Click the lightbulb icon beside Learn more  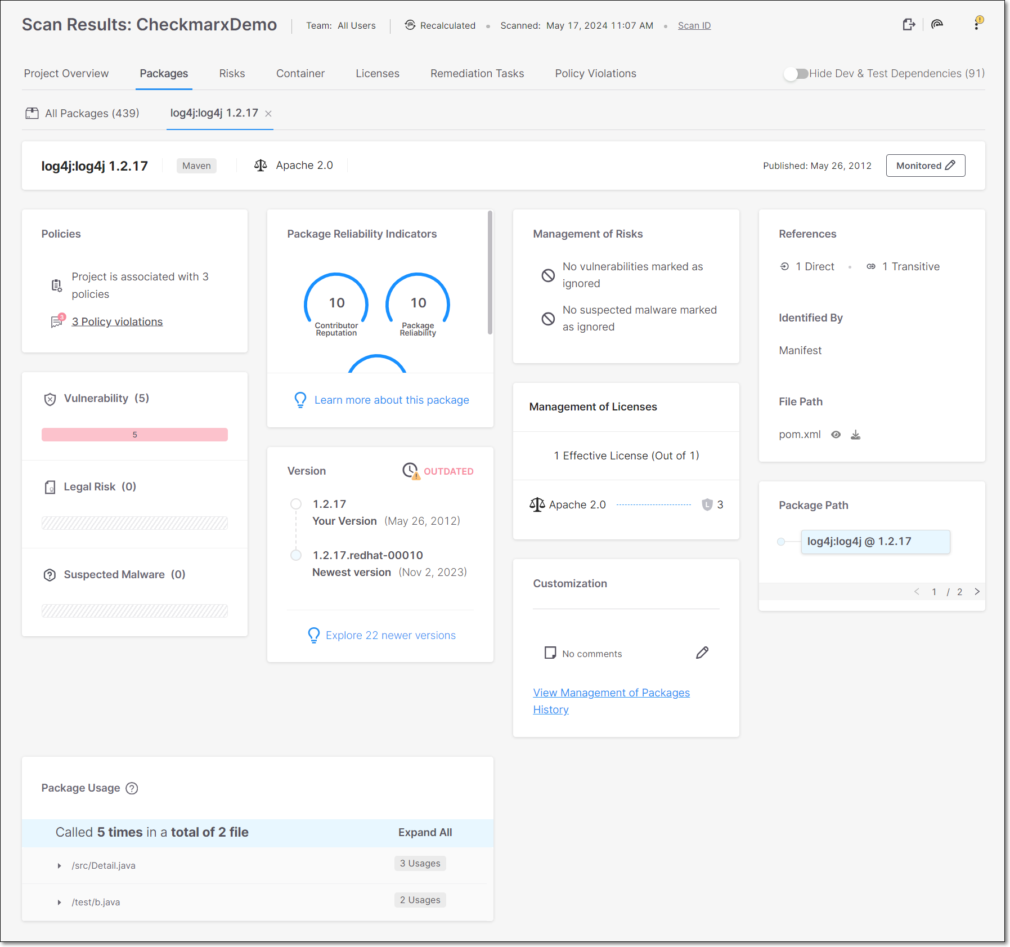tap(300, 400)
